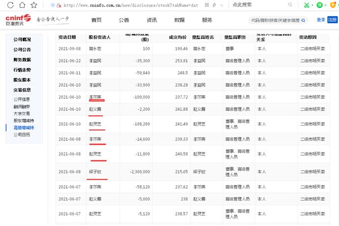Select the 2021-06-11 date cell
Viewport: 339px width, 226px height.
[70, 73]
